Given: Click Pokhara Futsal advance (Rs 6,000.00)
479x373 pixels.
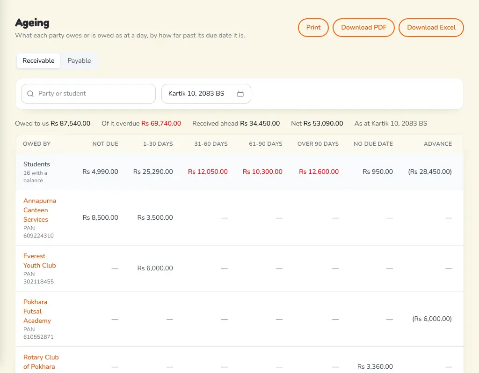Looking at the screenshot, I should tap(432, 319).
